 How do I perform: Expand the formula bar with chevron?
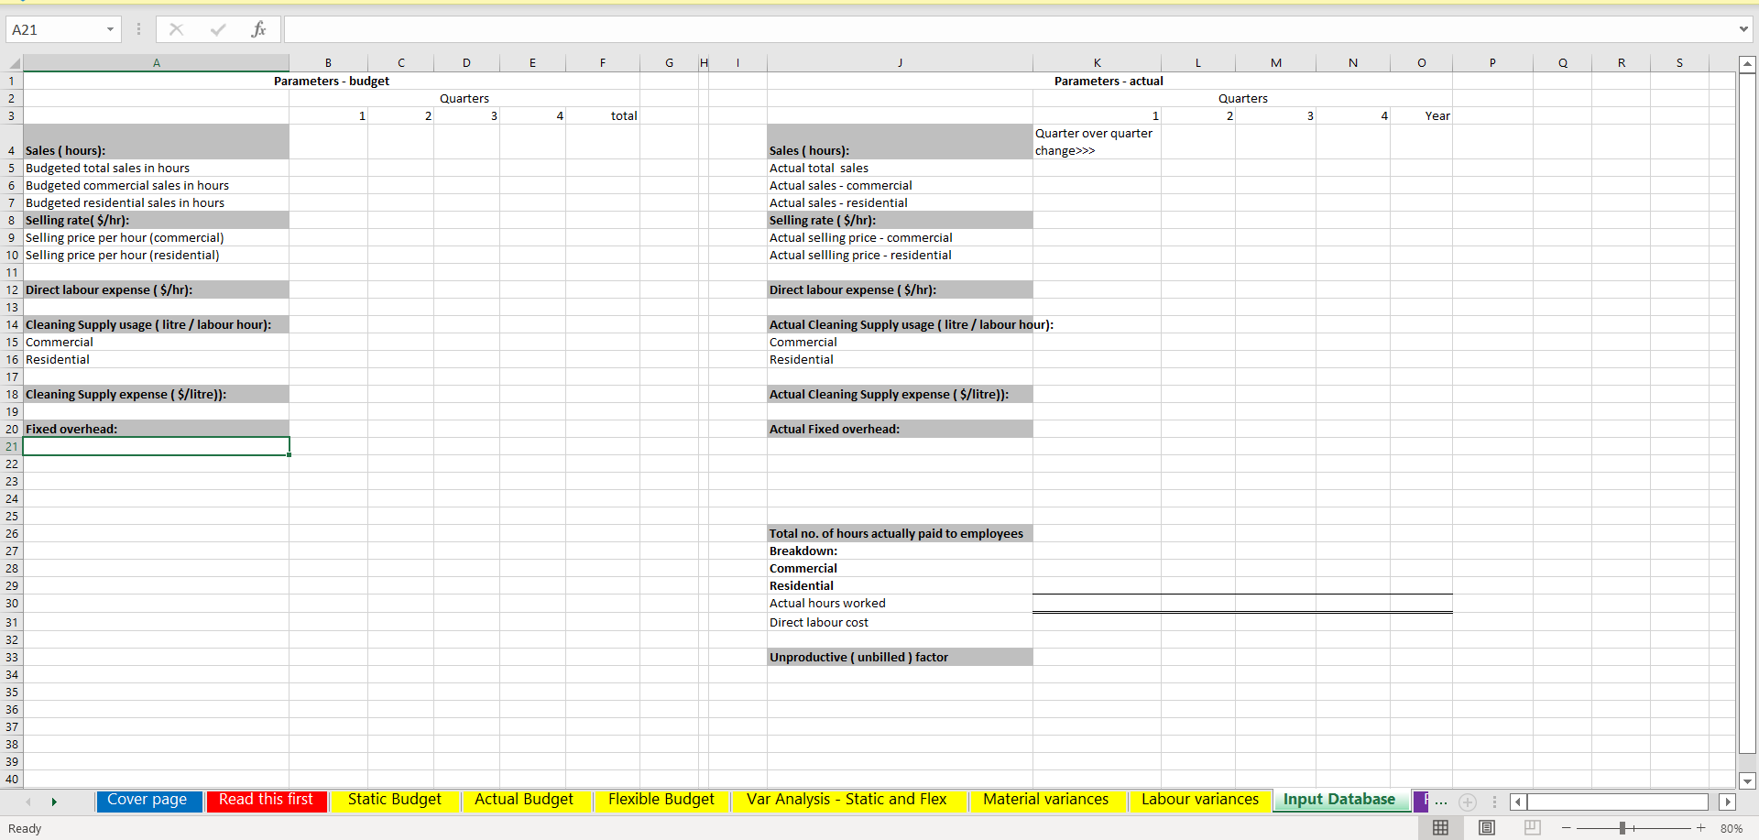click(x=1743, y=29)
